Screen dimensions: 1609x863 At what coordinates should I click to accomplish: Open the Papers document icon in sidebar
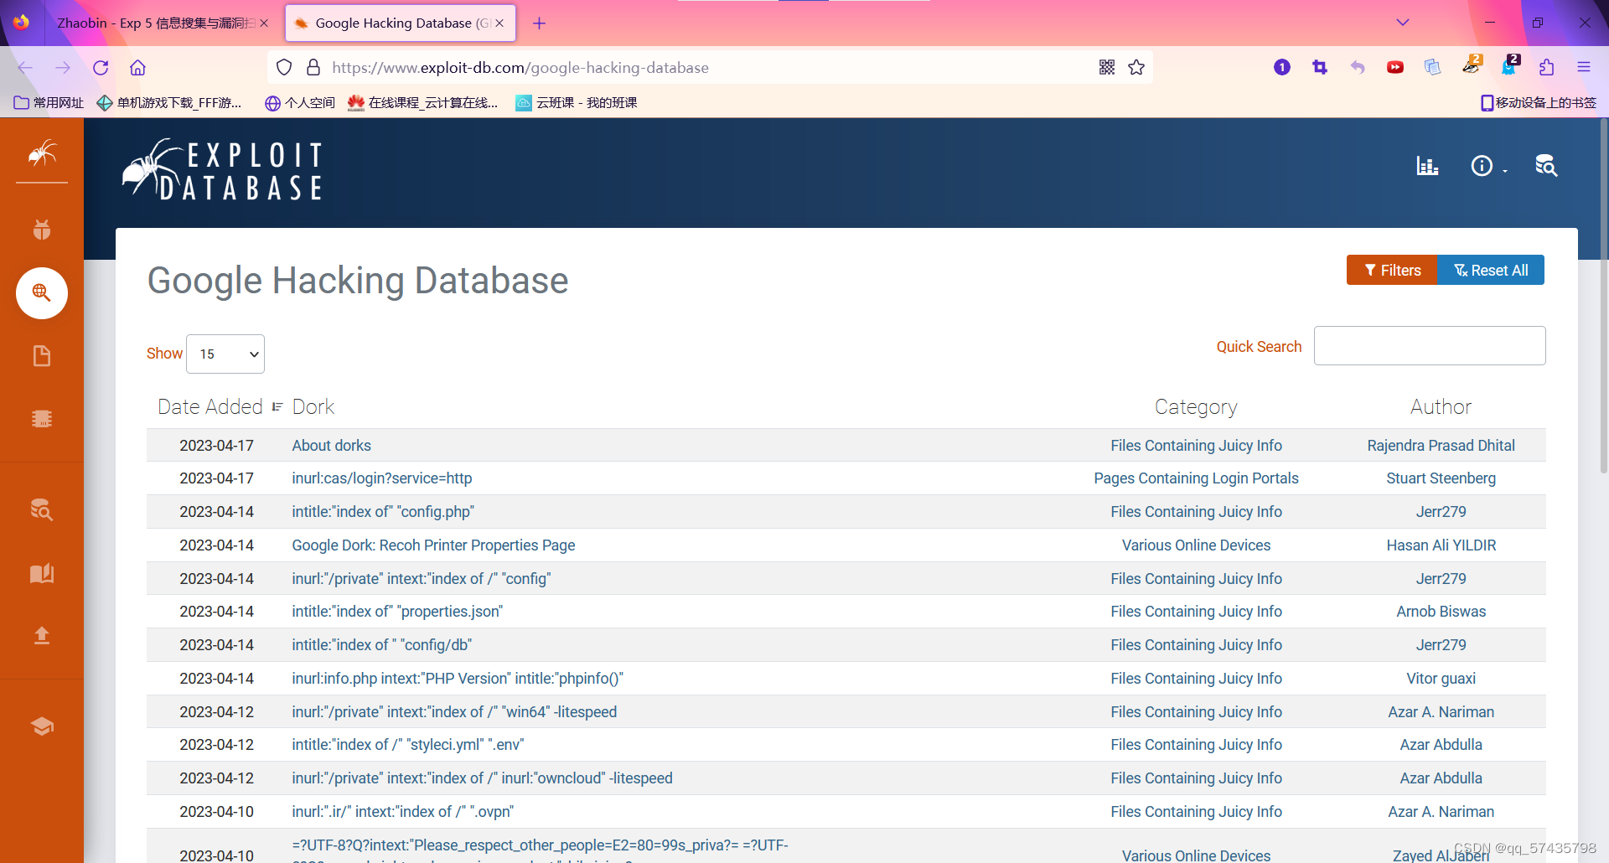(42, 356)
